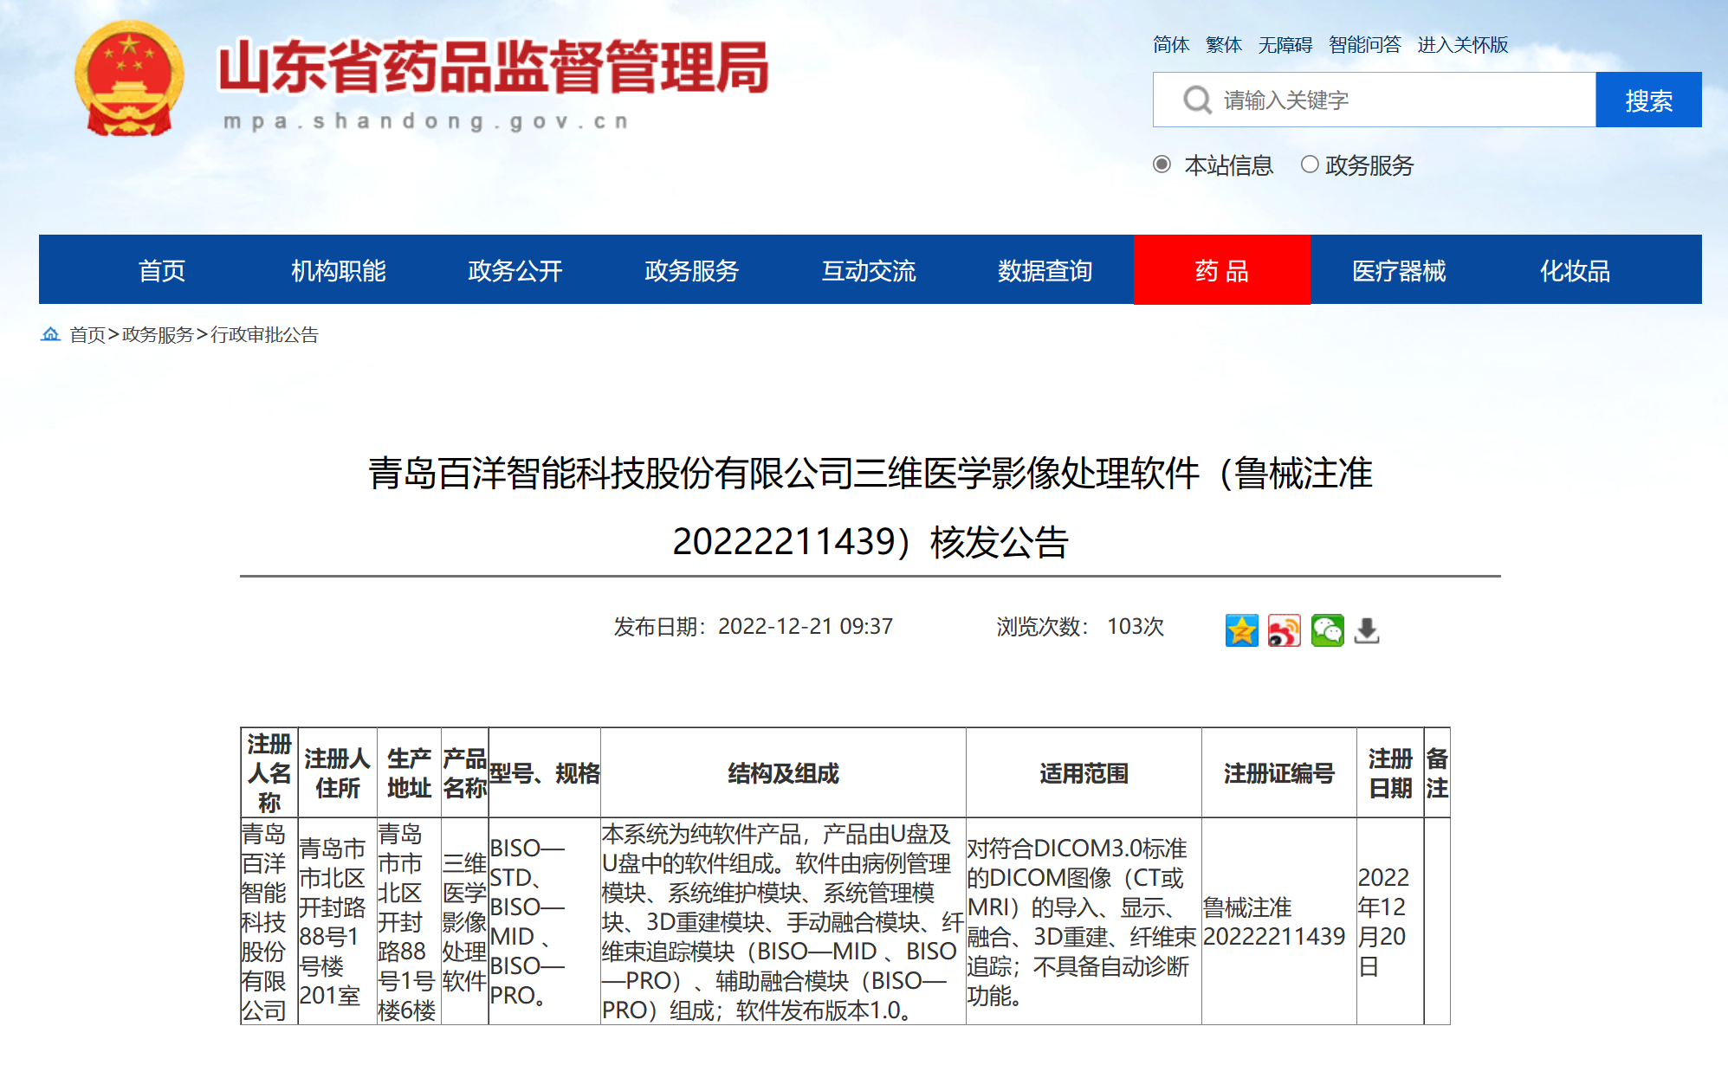The height and width of the screenshot is (1065, 1728).
Task: Open the 药品 nav tab
Action: 1222,270
